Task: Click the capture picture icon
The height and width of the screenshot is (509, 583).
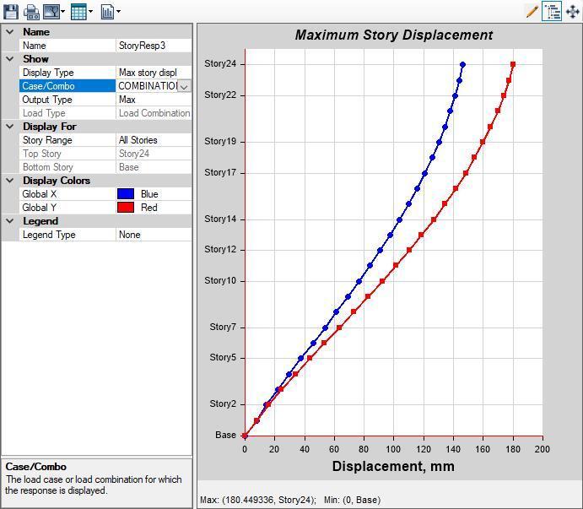Action: pos(51,12)
